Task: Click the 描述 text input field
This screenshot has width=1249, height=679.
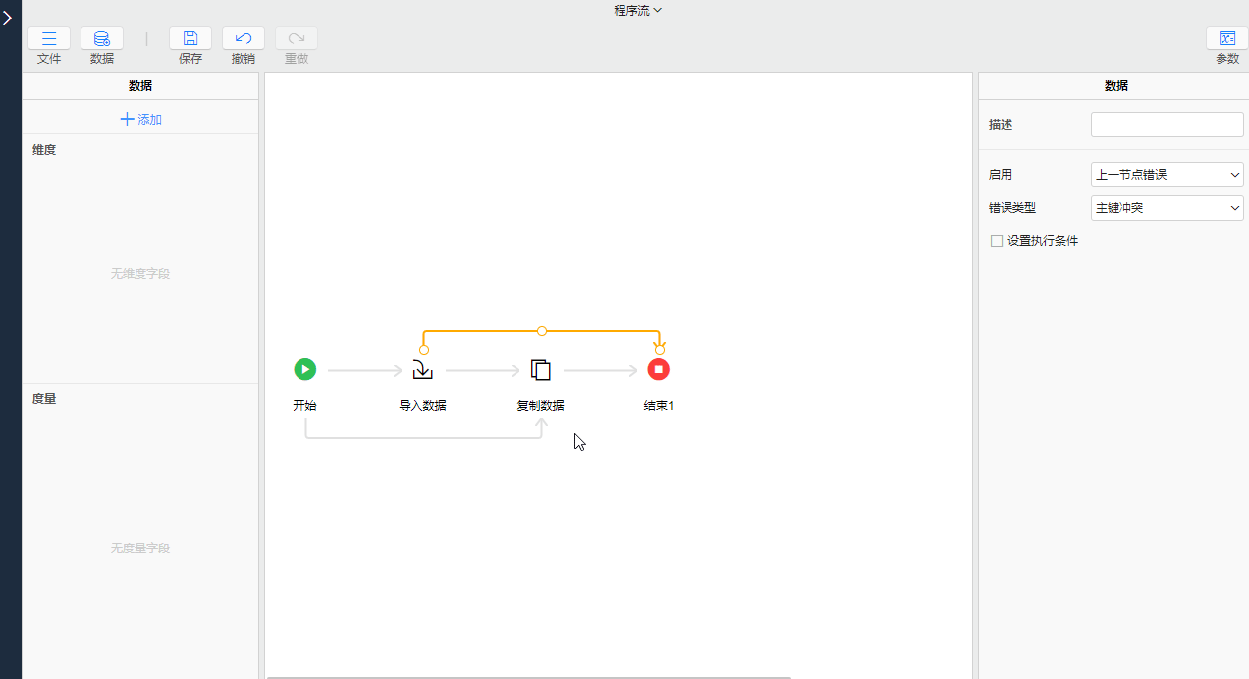Action: (x=1167, y=125)
